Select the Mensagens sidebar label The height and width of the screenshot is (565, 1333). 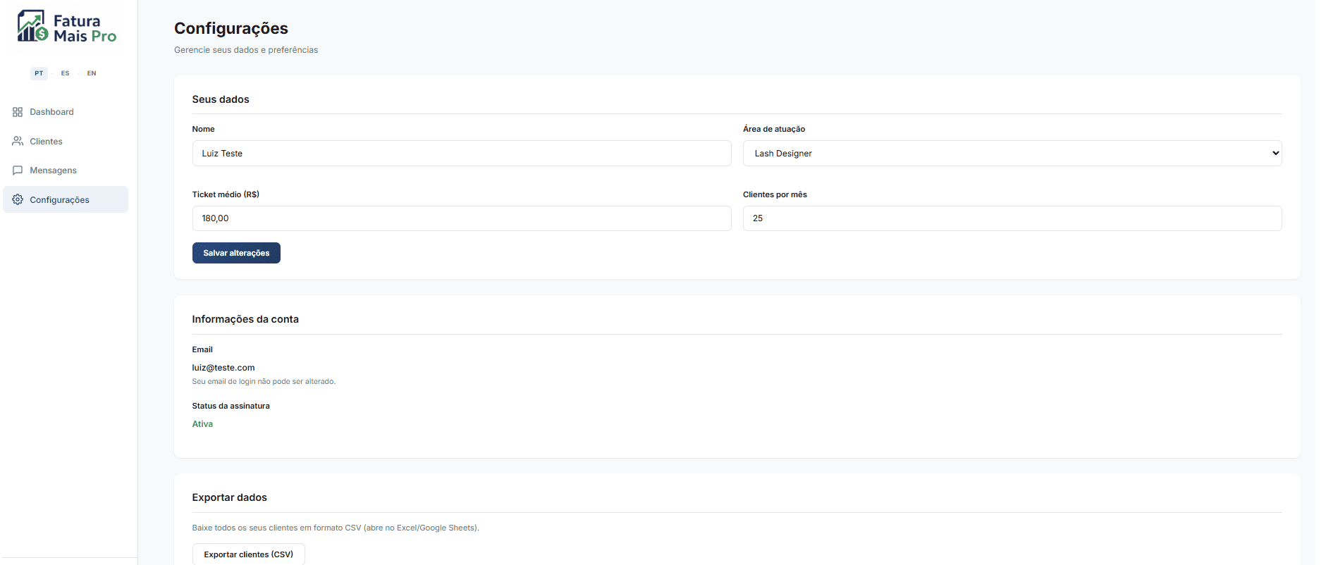pos(53,170)
